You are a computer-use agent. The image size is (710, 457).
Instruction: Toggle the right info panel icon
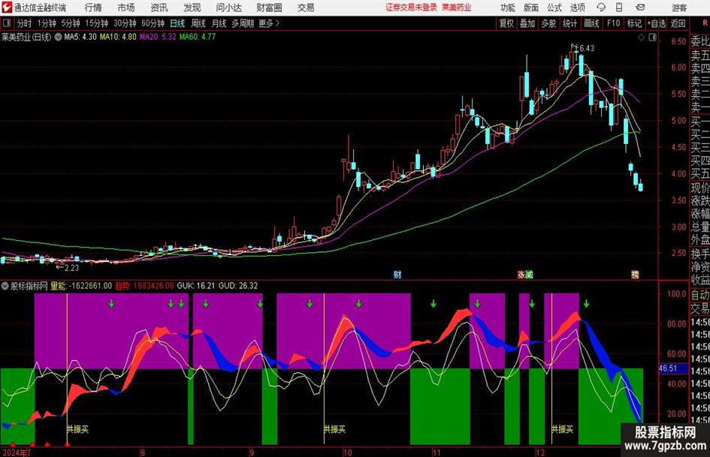click(652, 38)
